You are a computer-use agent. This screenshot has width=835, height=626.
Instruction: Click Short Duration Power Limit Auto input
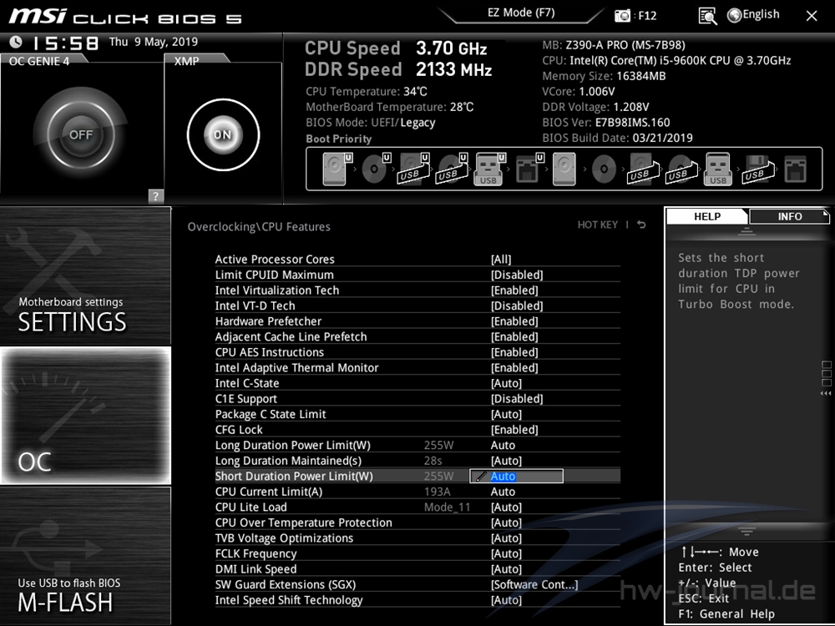(x=516, y=476)
